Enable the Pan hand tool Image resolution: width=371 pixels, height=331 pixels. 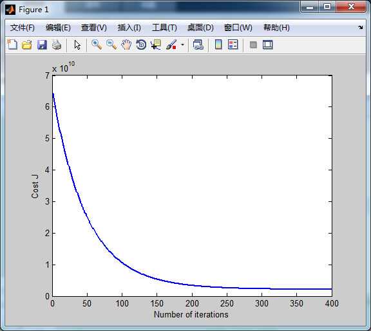(x=126, y=45)
